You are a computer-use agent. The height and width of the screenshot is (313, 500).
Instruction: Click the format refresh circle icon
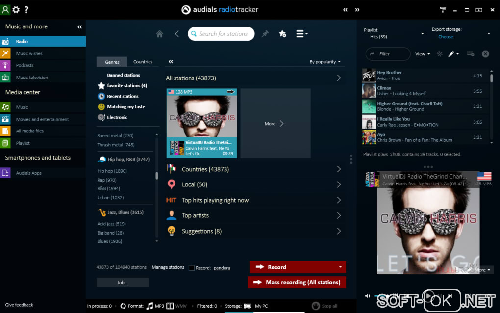(x=123, y=306)
